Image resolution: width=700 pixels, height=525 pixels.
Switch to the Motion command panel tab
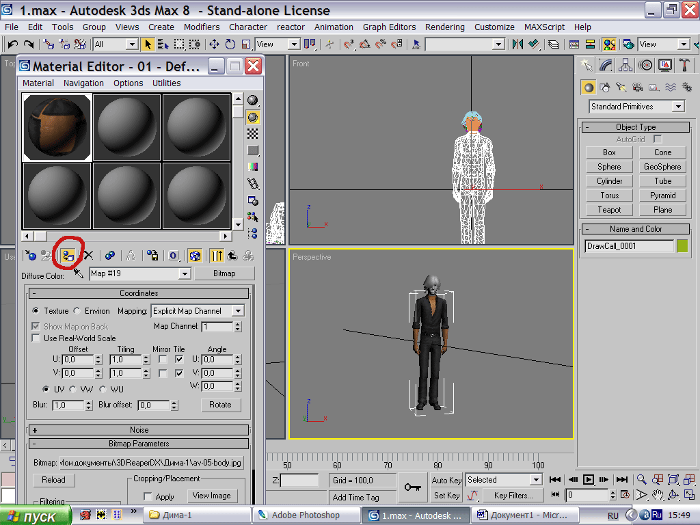point(645,66)
